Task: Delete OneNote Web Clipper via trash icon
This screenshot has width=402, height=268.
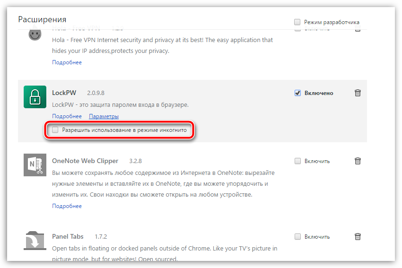Action: [x=358, y=161]
